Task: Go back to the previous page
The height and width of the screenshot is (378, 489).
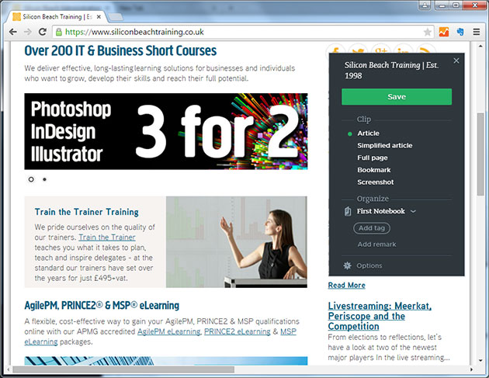Action: click(12, 32)
